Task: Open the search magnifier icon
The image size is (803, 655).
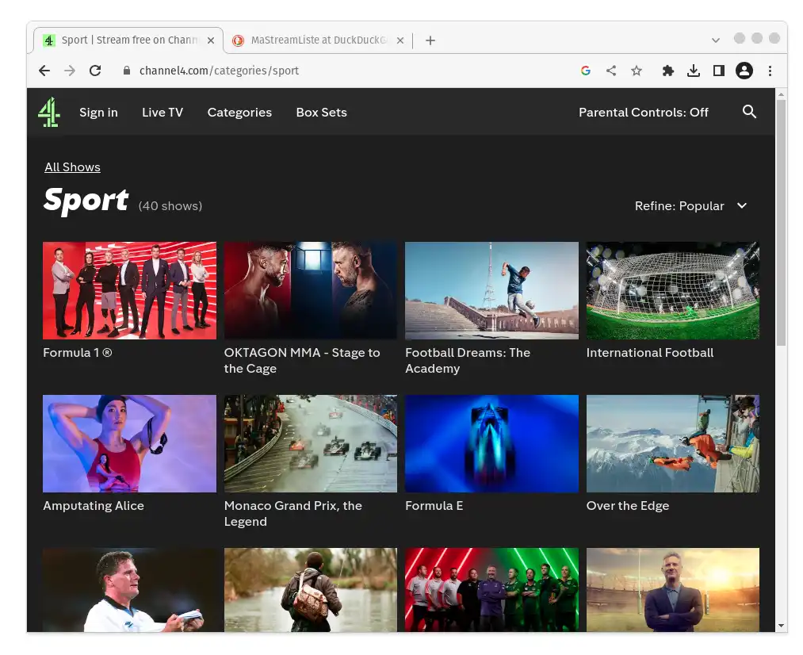Action: pyautogui.click(x=749, y=112)
